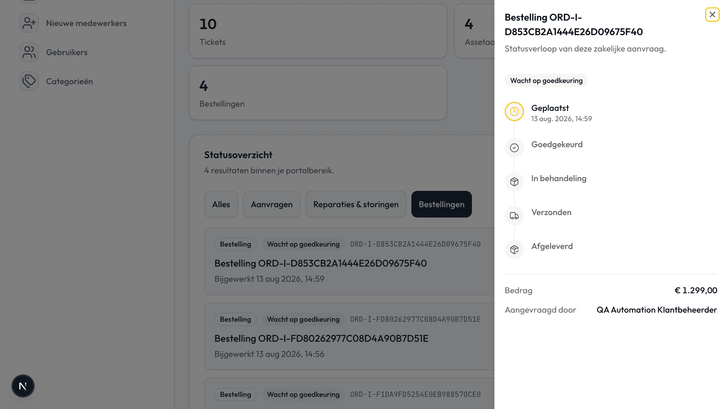
Task: Click the In behandeling package icon
Action: (514, 182)
